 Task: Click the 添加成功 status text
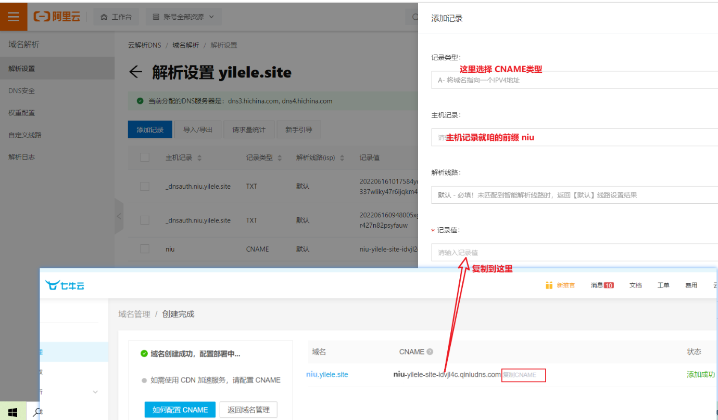click(701, 374)
